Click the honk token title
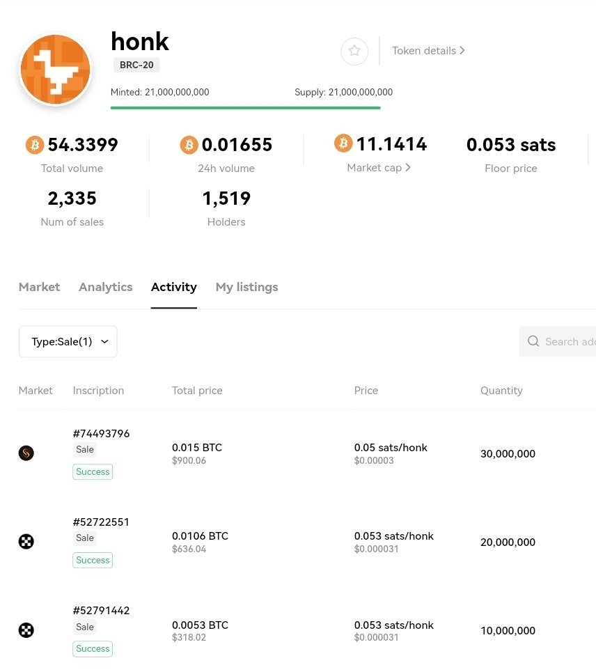Screen dimensions: 596x672 pos(140,42)
